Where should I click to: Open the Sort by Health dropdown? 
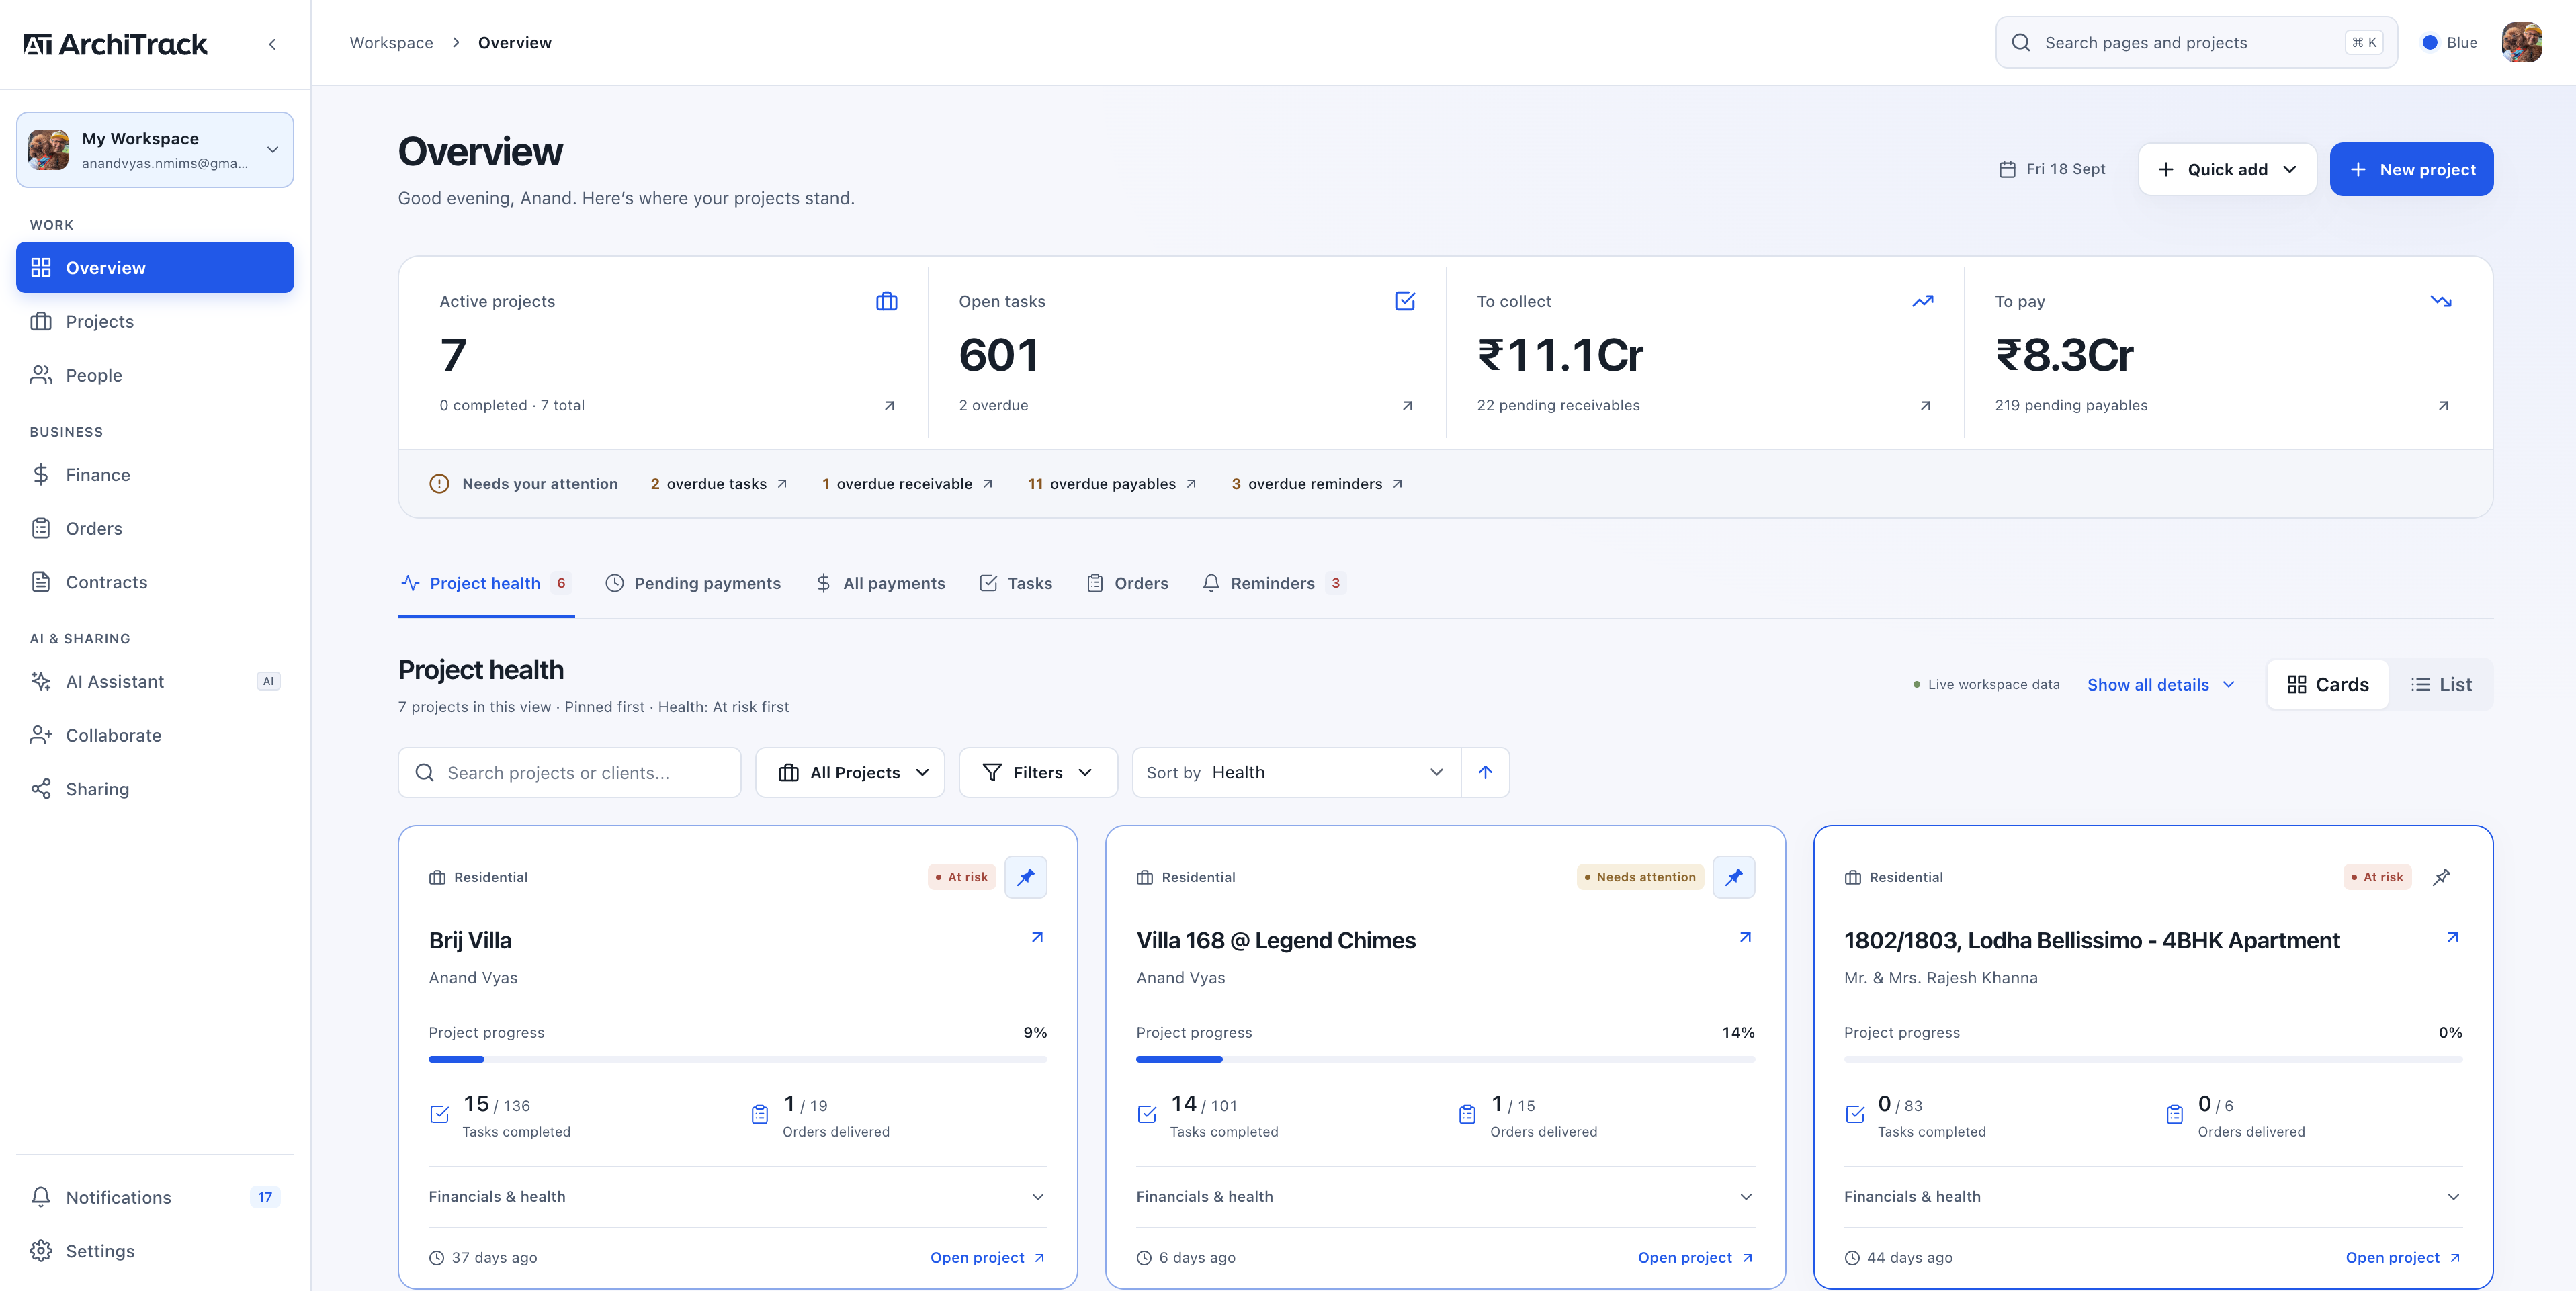1296,772
